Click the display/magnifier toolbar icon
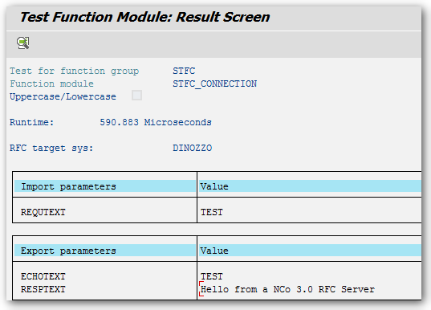431x310 pixels. (x=23, y=43)
